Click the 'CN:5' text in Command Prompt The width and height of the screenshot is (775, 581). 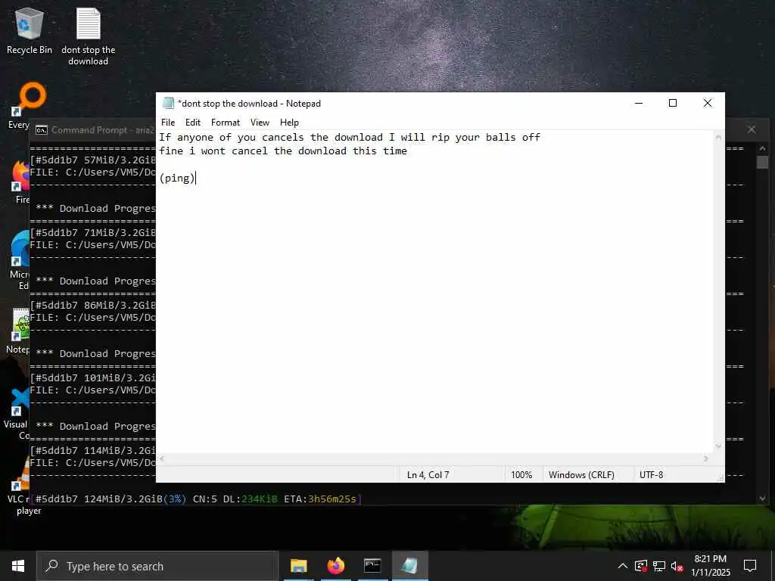click(x=204, y=499)
